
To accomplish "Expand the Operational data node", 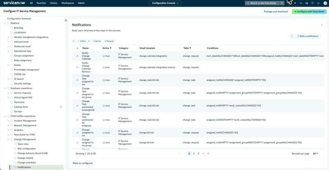I will point(8,51).
